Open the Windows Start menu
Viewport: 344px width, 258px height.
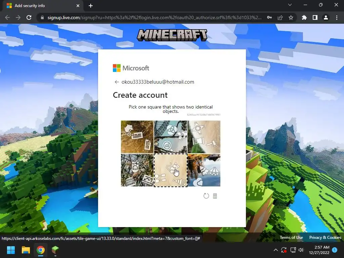[x=11, y=250]
